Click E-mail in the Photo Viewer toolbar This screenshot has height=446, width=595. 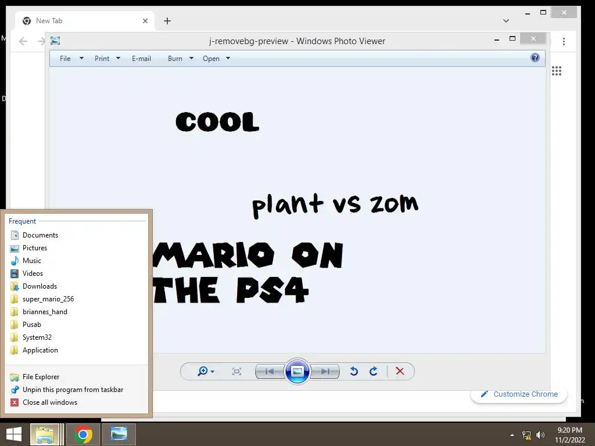(142, 59)
